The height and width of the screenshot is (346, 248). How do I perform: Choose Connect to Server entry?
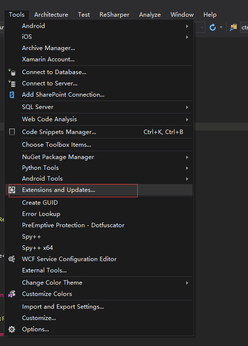tap(99, 83)
